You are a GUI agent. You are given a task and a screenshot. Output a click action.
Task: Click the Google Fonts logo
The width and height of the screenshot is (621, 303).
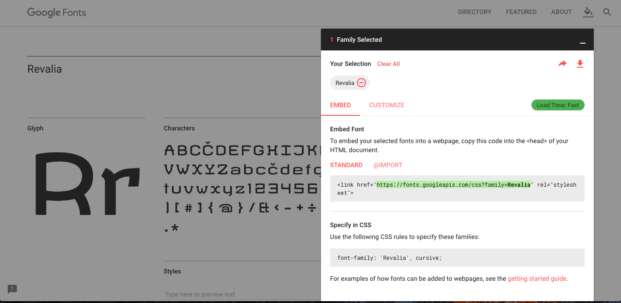[57, 13]
